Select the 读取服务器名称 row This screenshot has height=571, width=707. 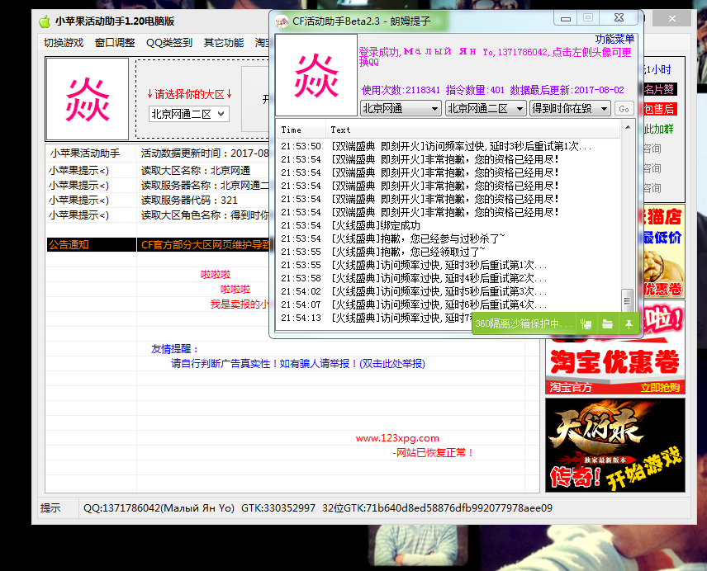158,185
